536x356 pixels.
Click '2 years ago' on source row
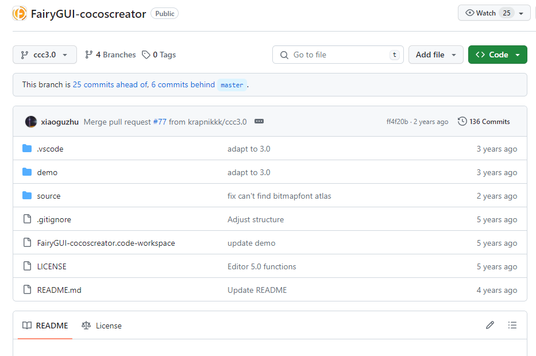click(497, 196)
